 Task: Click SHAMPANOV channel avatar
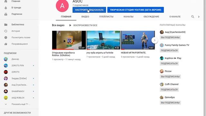[x=6, y=91]
